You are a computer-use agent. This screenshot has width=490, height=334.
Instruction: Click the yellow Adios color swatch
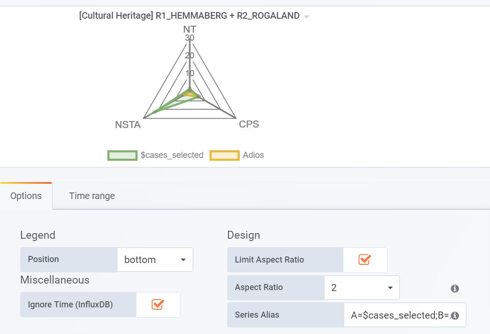[x=224, y=155]
